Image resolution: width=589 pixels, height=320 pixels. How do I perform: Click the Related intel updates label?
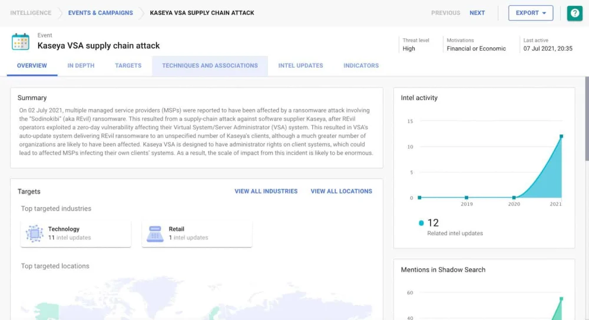point(455,234)
